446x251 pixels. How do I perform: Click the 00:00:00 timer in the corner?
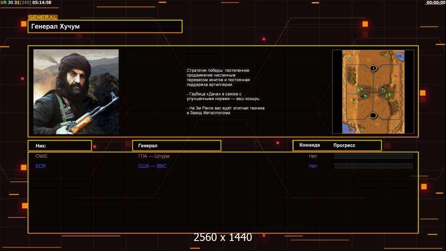(436, 3)
